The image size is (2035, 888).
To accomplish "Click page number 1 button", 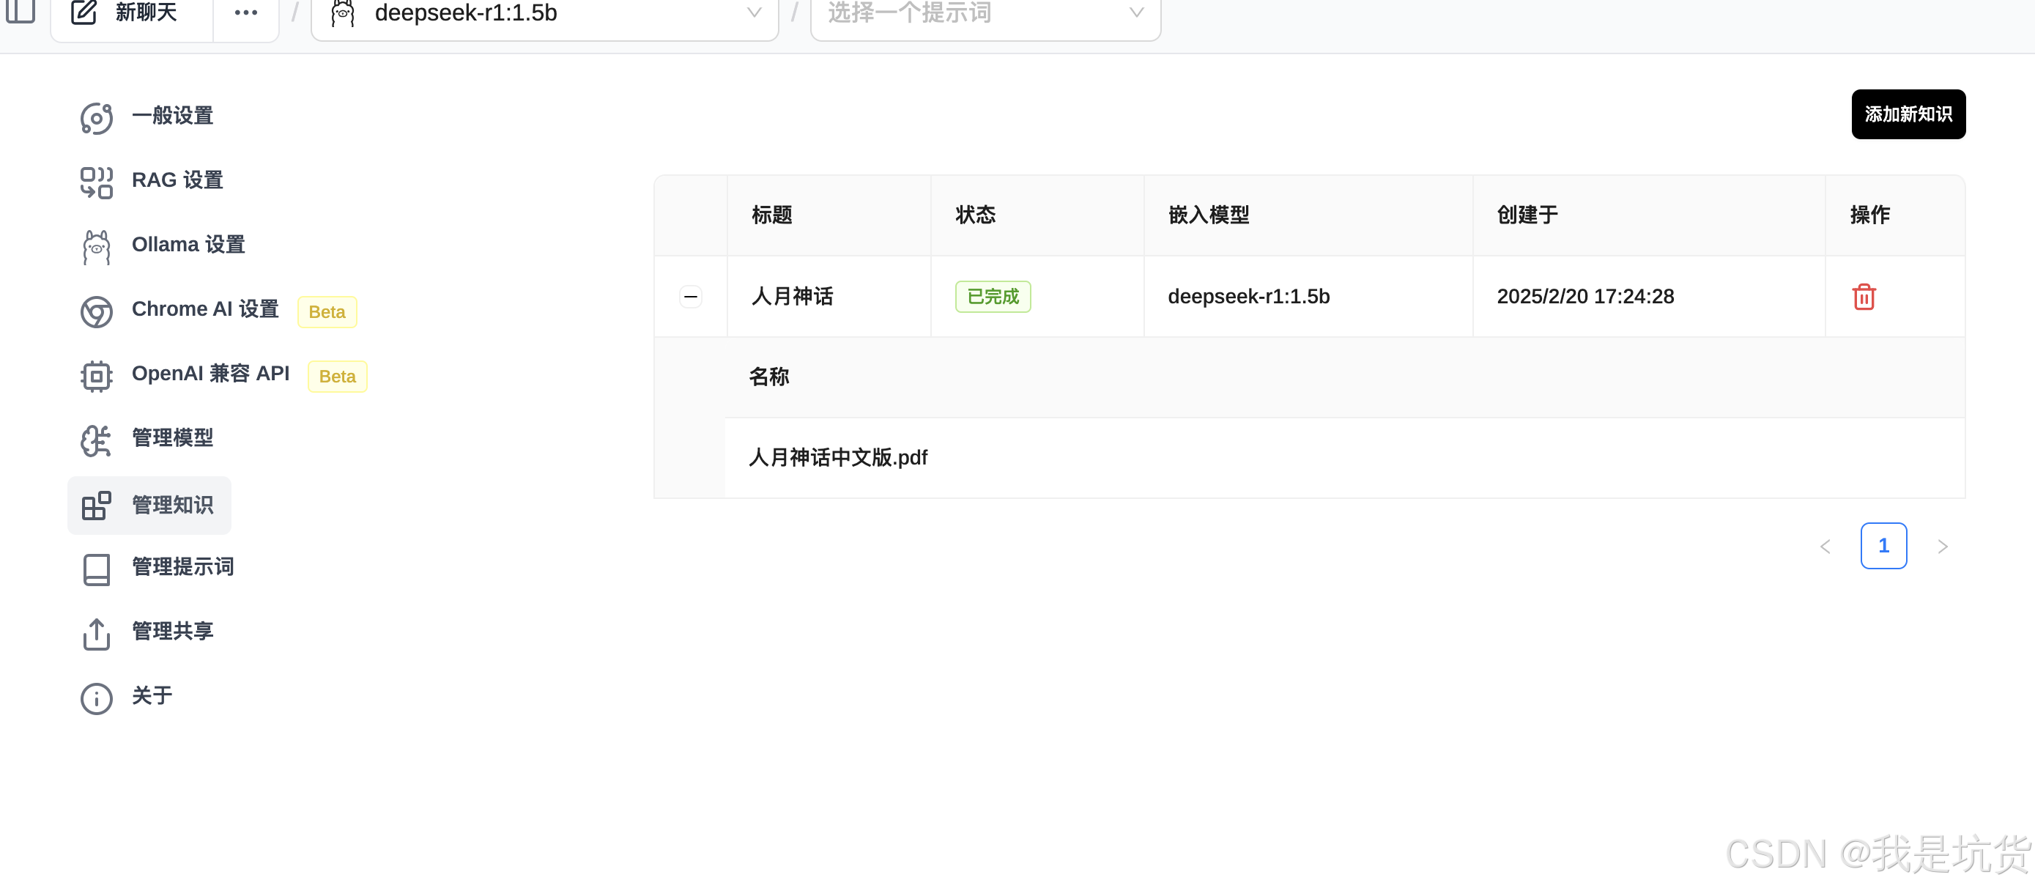I will (1883, 546).
